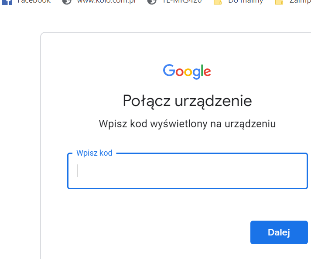Click the globe icon beside TL-MR3420 bookmark

tap(152, 2)
